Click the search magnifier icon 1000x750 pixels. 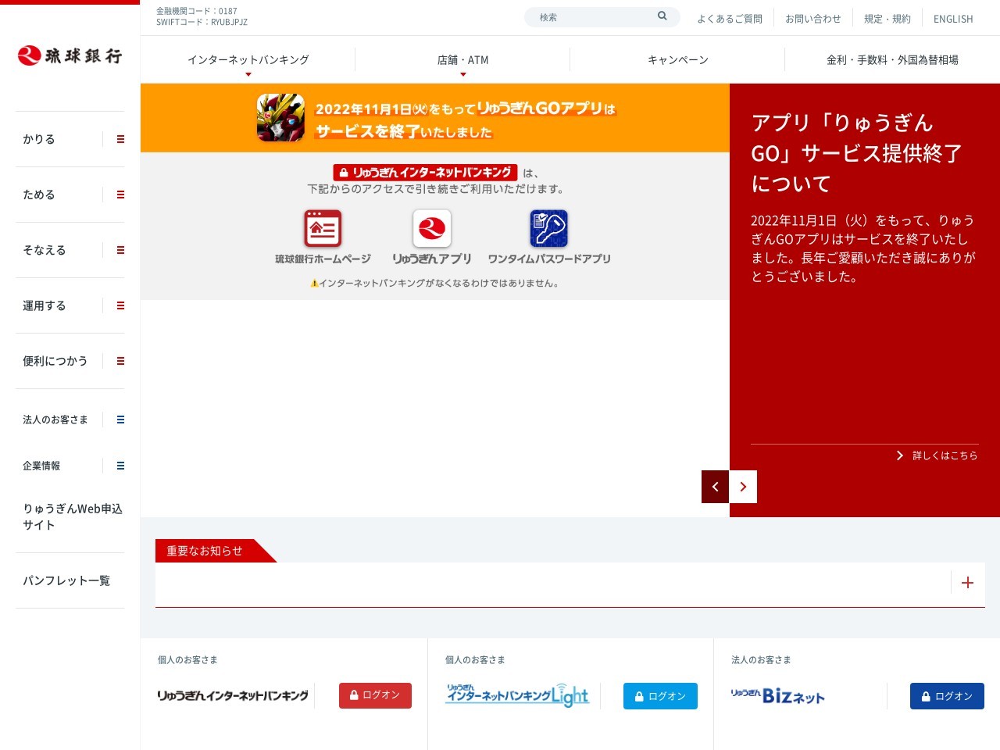[662, 16]
